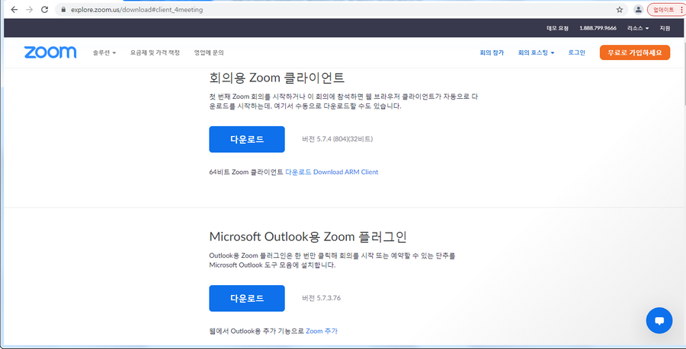Expand the 회의 호스팅 dropdown
Viewport: 686px width, 349px height.
click(536, 52)
